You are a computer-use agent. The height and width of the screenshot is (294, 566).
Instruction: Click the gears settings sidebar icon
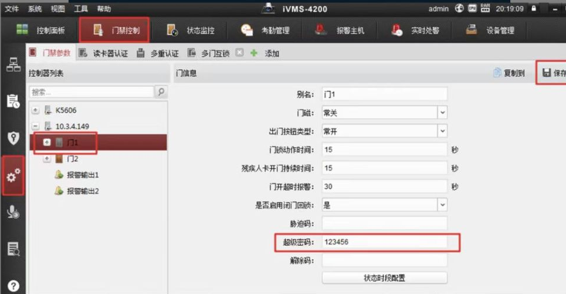(13, 175)
